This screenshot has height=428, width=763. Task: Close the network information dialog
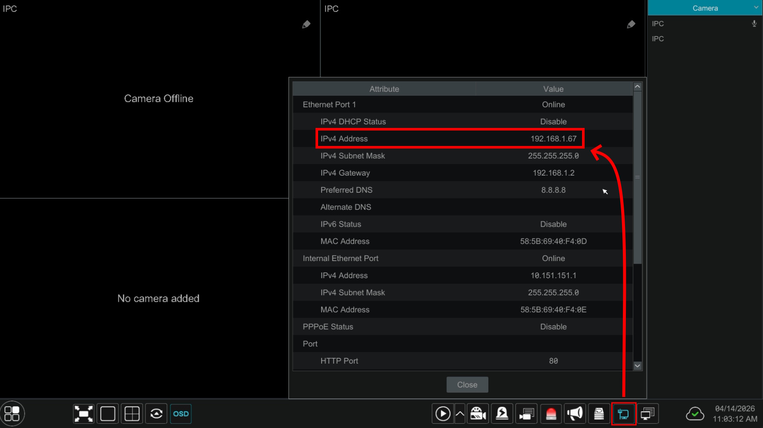click(x=467, y=385)
